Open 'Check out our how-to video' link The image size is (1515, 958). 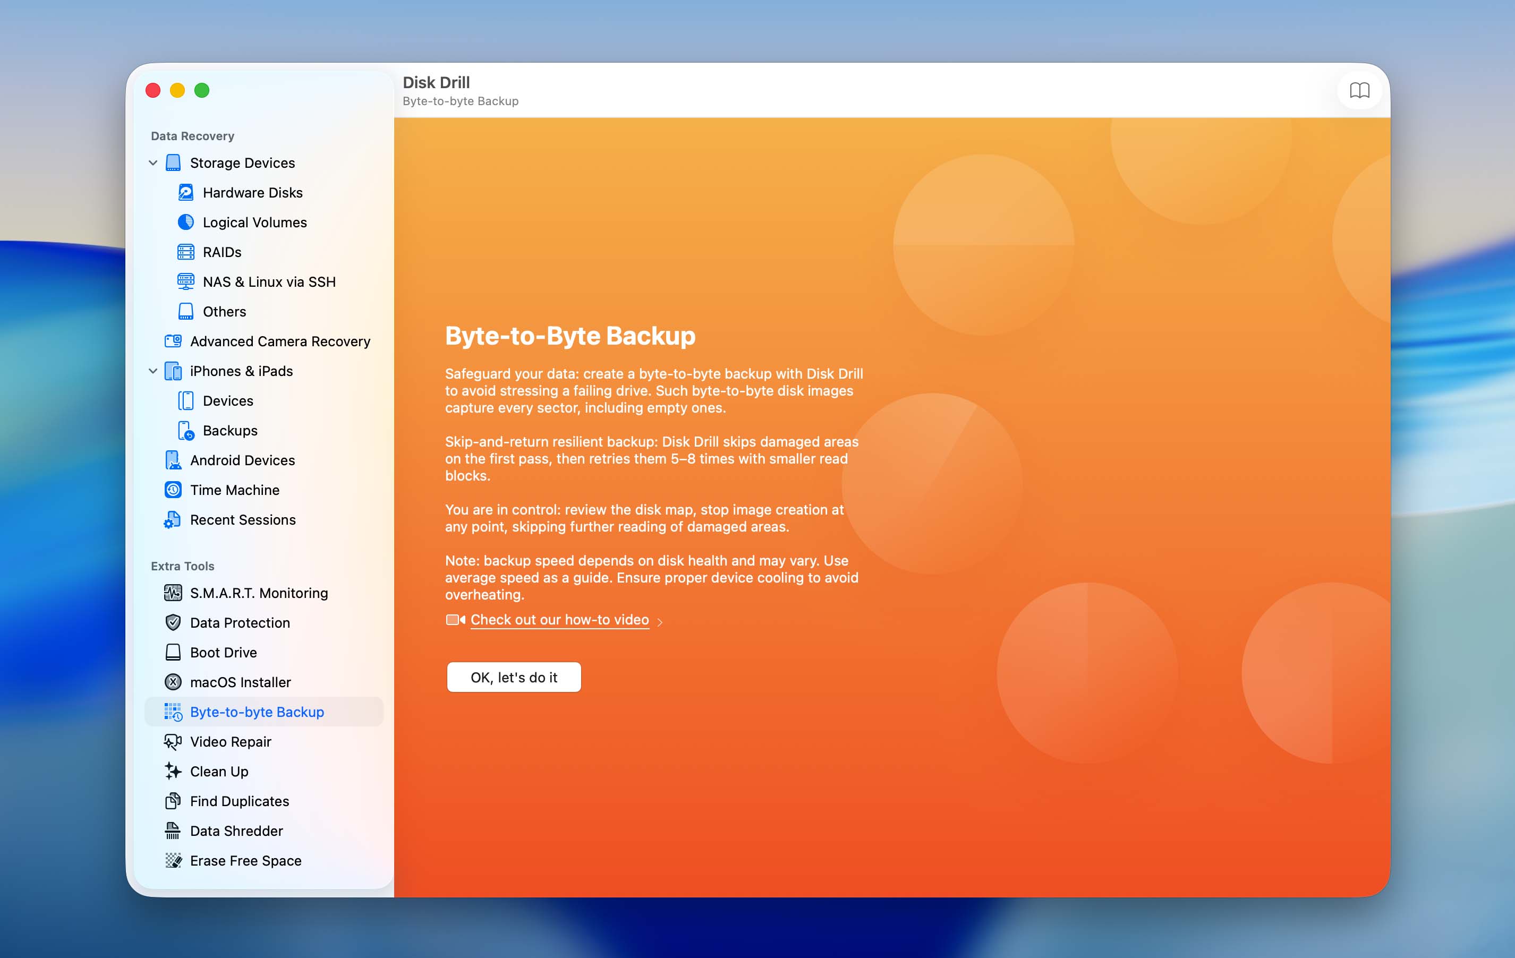(559, 620)
